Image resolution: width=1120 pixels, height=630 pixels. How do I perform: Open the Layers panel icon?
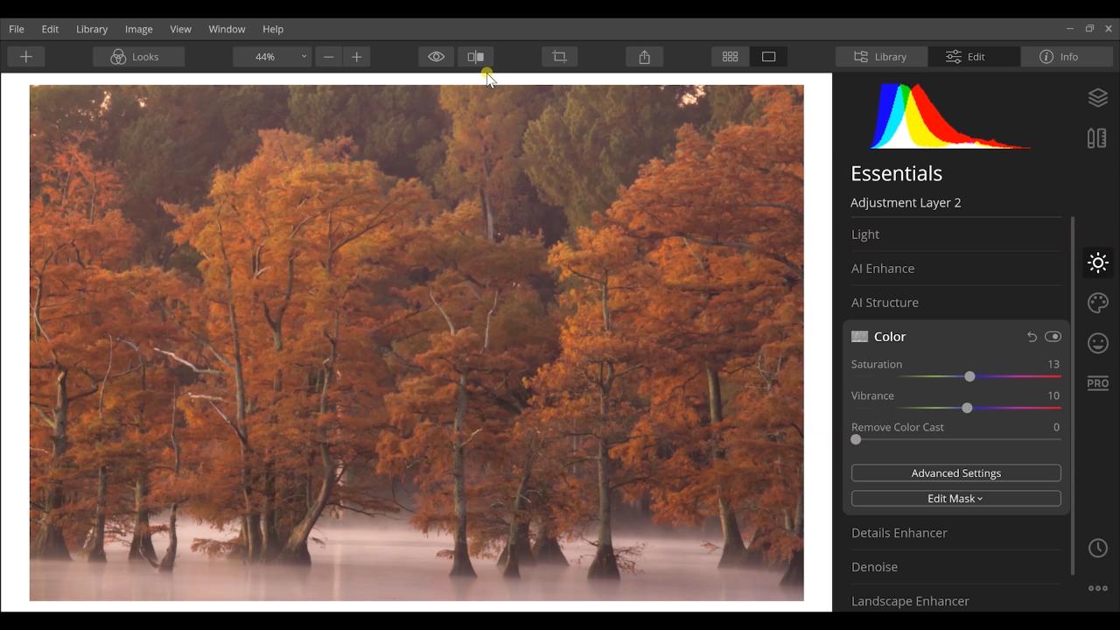[1097, 98]
